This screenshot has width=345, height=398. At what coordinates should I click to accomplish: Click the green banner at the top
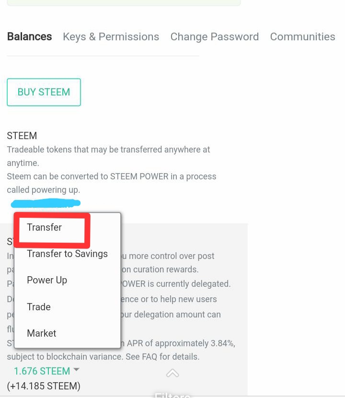click(x=124, y=3)
